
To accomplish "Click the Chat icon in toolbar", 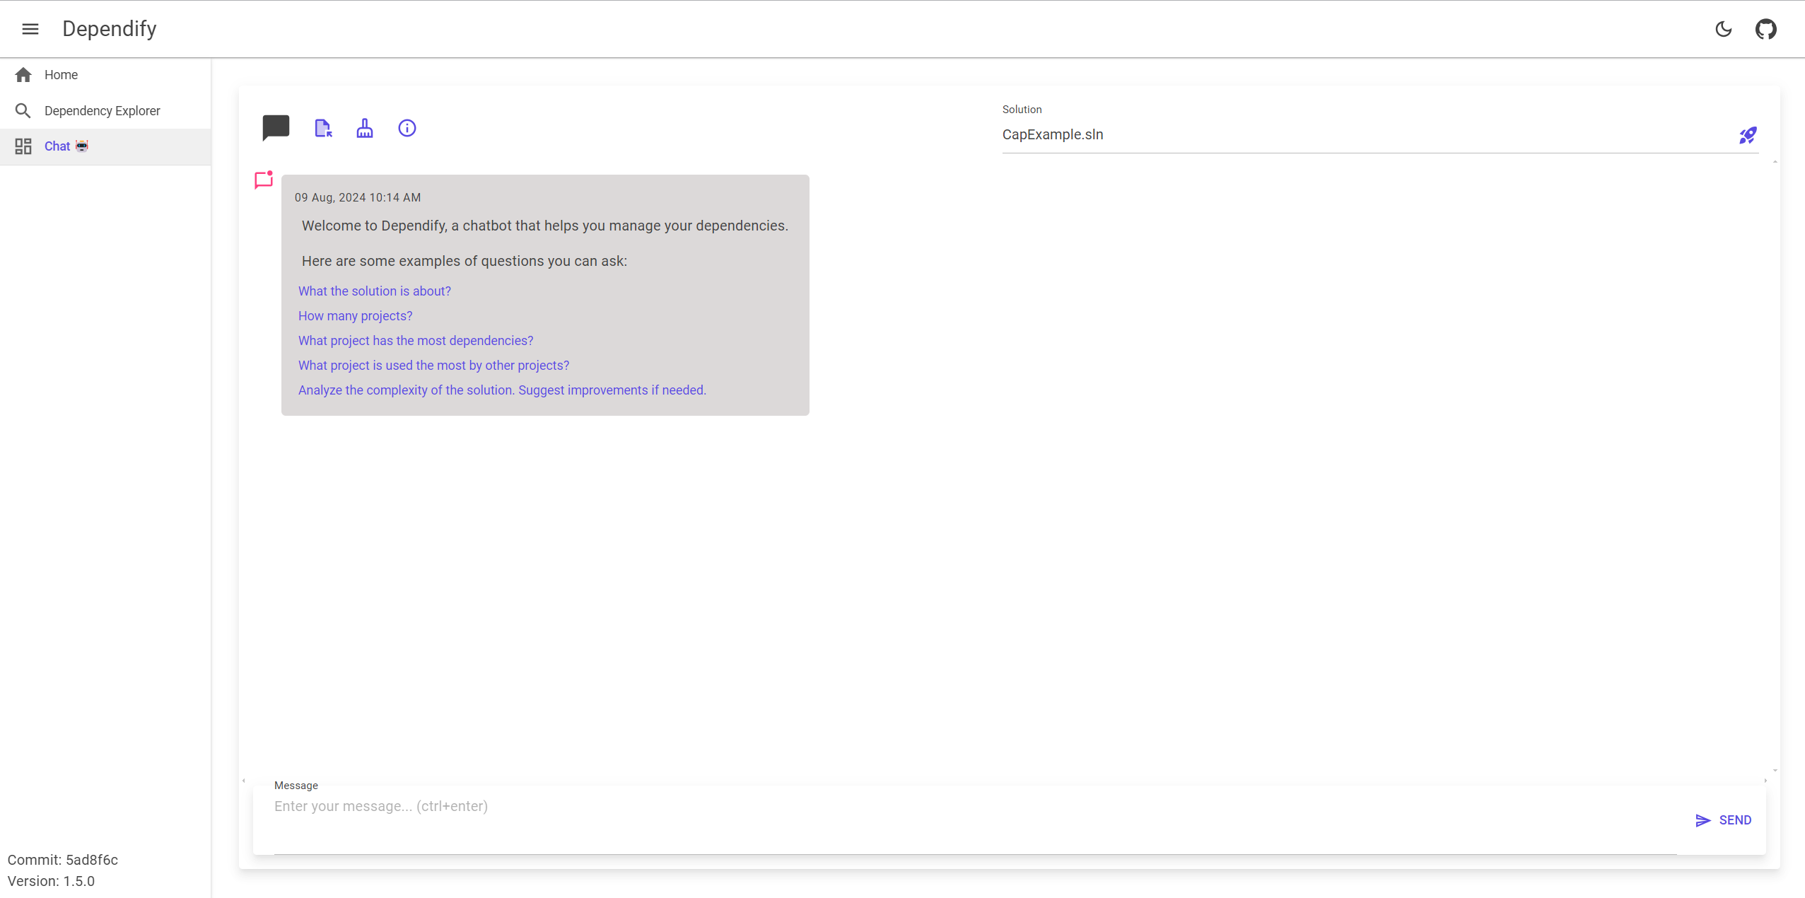I will point(276,128).
